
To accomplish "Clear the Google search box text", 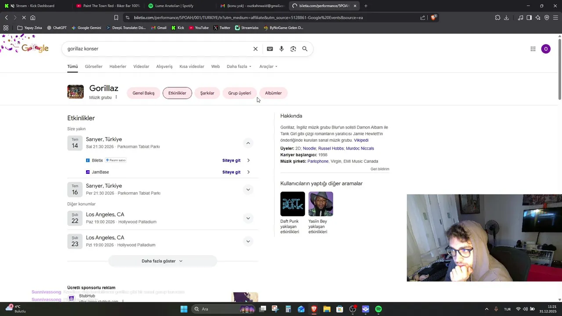I will click(x=255, y=49).
